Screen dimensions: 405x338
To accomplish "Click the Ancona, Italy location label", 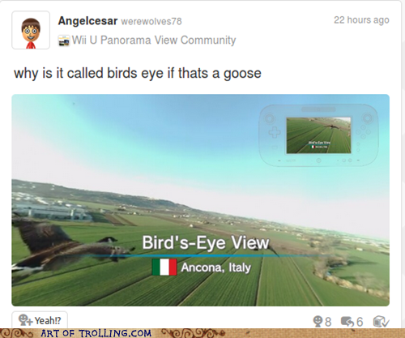I will (216, 267).
